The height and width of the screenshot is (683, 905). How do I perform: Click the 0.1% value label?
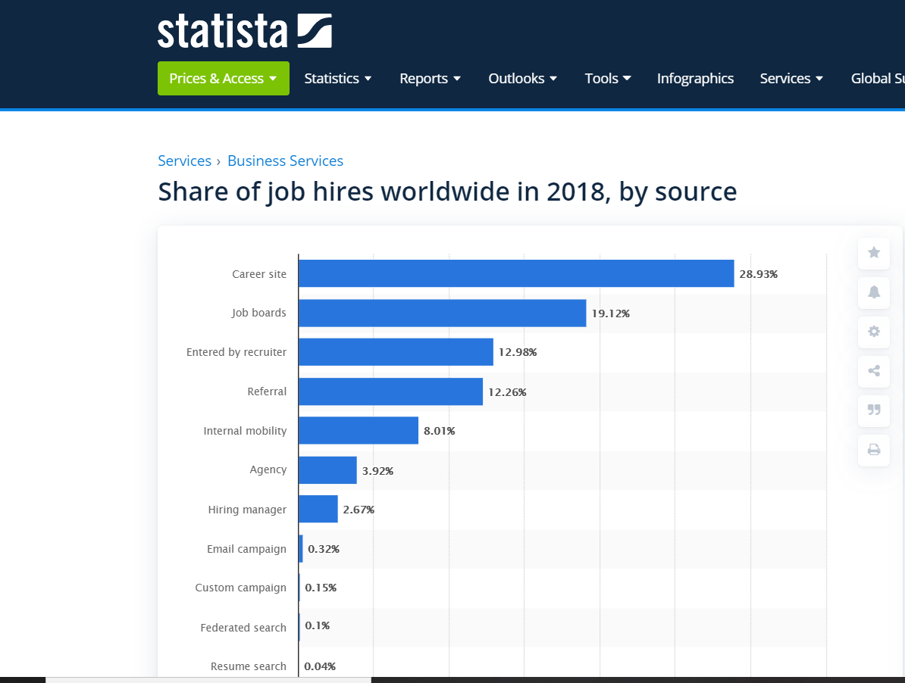(x=318, y=626)
